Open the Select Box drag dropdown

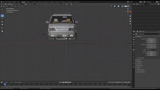32,4
